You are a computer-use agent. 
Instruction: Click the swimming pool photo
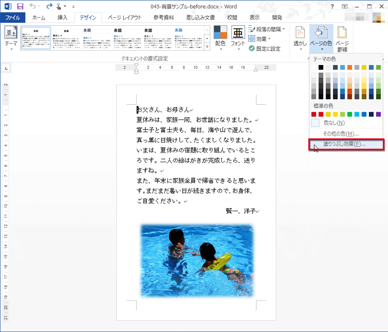(x=197, y=260)
